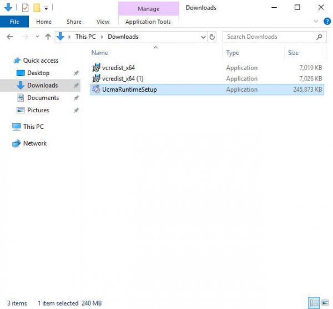Viewport: 333px width, 309px height.
Task: Go forward with the Forward arrow
Action: [x=26, y=37]
